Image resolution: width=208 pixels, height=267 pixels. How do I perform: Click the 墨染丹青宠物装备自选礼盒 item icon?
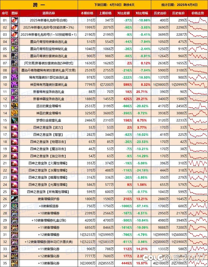(15, 42)
